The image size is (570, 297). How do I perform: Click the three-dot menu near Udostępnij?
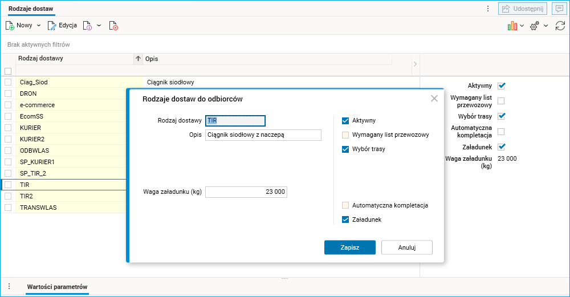point(488,9)
